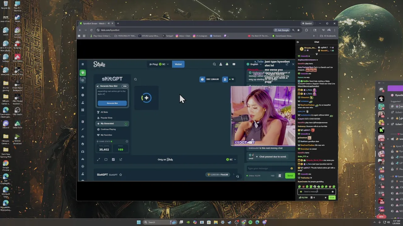Click the loading generated slot thumbnail
The height and width of the screenshot is (226, 403).
coord(146,98)
